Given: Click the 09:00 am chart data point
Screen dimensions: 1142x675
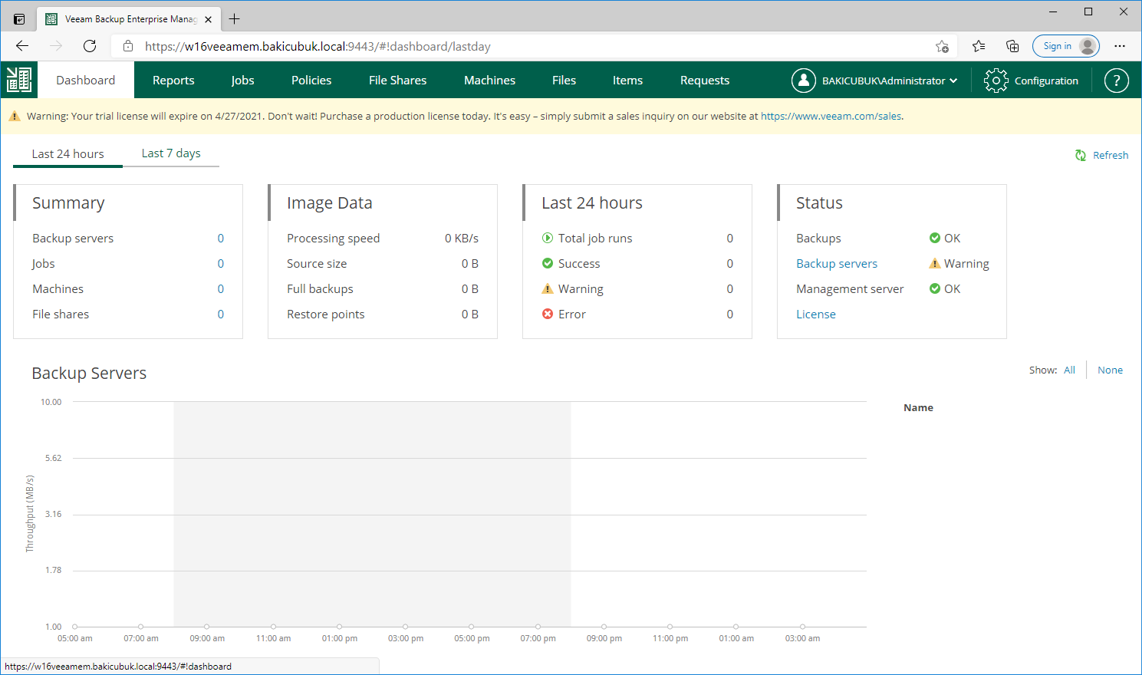Looking at the screenshot, I should [207, 627].
